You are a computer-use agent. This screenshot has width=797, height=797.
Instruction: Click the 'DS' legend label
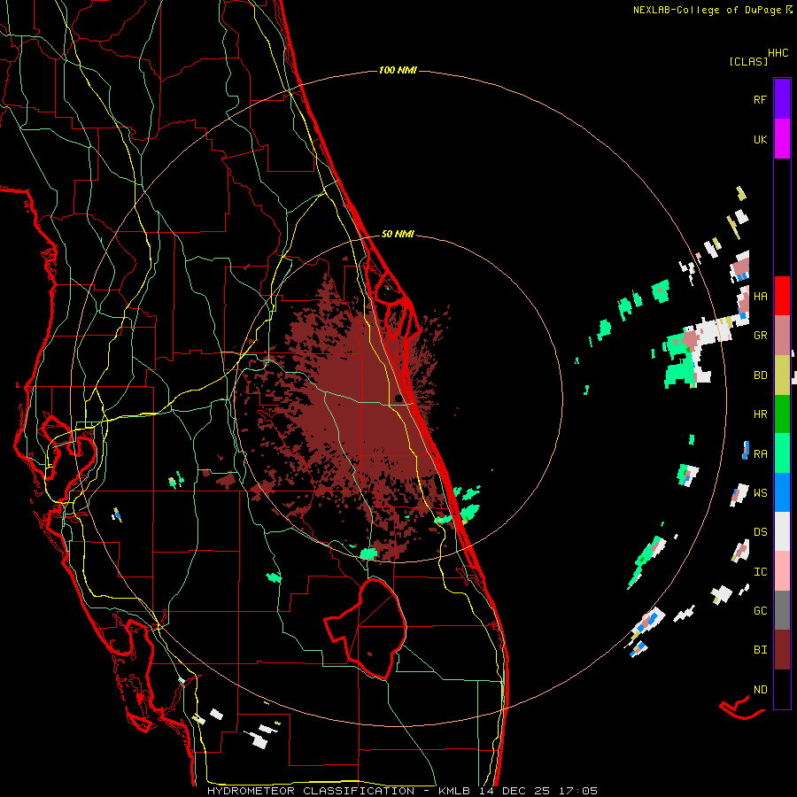[760, 532]
